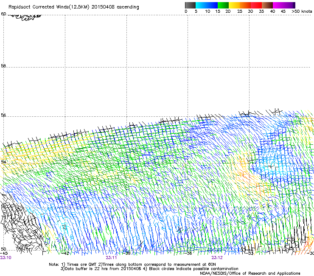The height and width of the screenshot is (276, 314).
Task: Click the purple time label '23:10'
Action: point(6,258)
